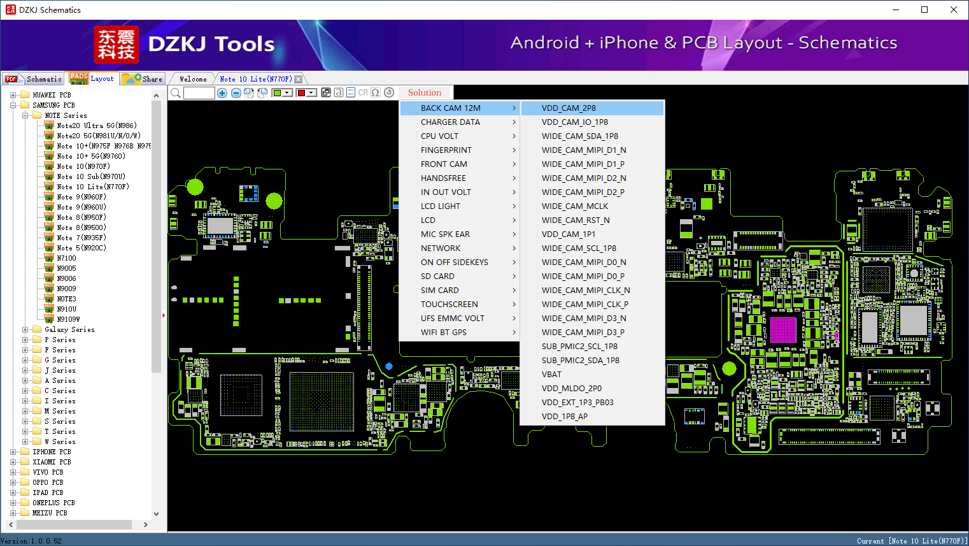Screen dimensions: 969x546
Task: Zoom out with the blue minus icon
Action: (236, 93)
